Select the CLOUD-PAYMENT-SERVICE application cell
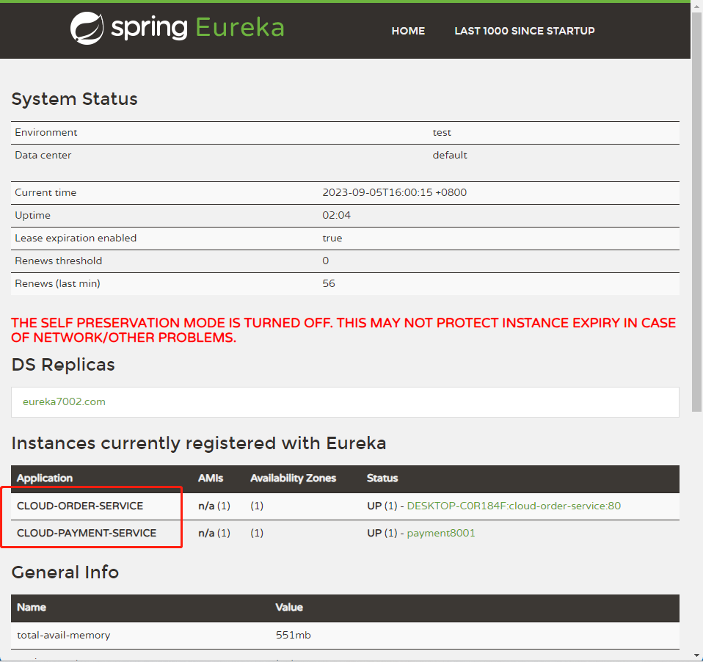703x662 pixels. pyautogui.click(x=87, y=533)
